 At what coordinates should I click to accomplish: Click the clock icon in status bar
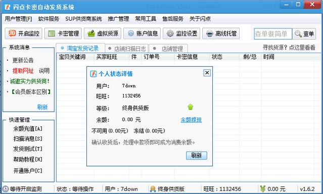(x=6, y=189)
